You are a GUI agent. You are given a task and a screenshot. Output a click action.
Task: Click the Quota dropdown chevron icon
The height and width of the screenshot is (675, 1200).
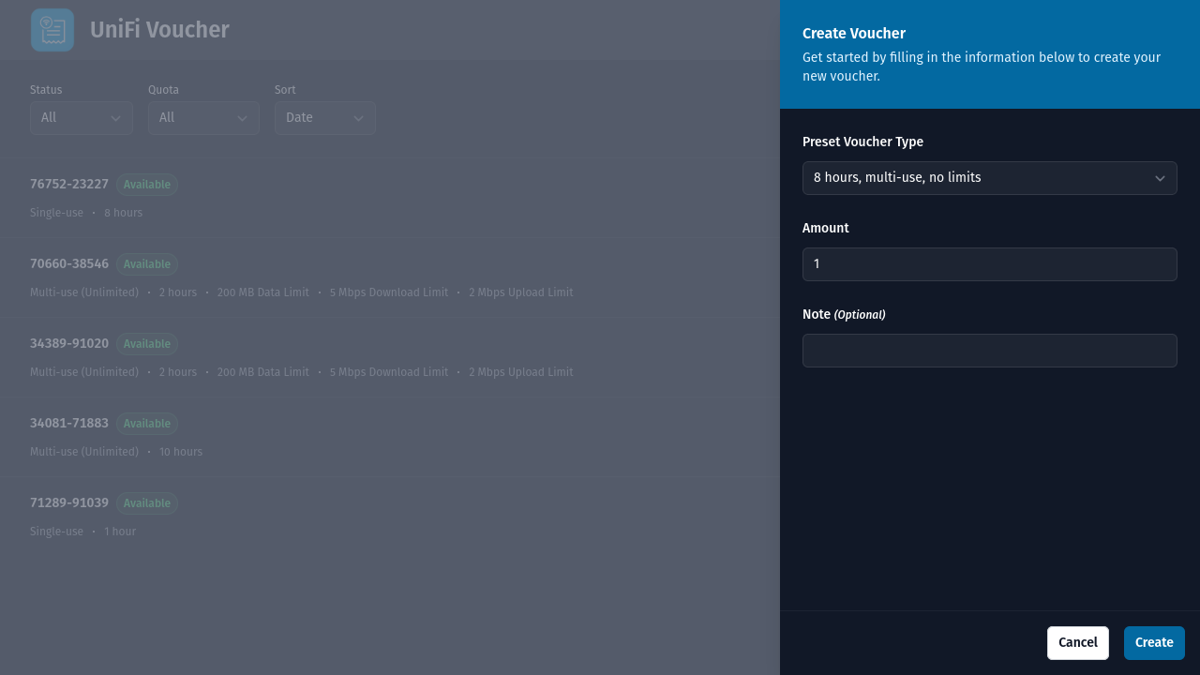click(241, 117)
